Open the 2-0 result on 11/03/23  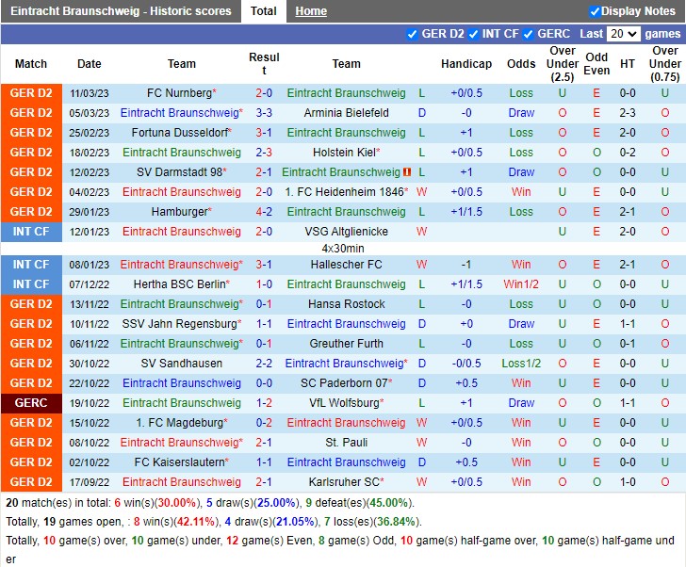point(264,93)
